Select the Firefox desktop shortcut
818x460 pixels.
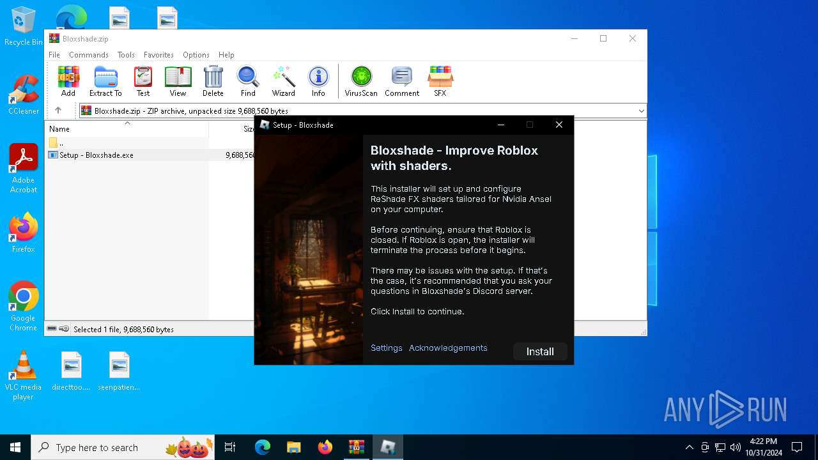click(24, 233)
